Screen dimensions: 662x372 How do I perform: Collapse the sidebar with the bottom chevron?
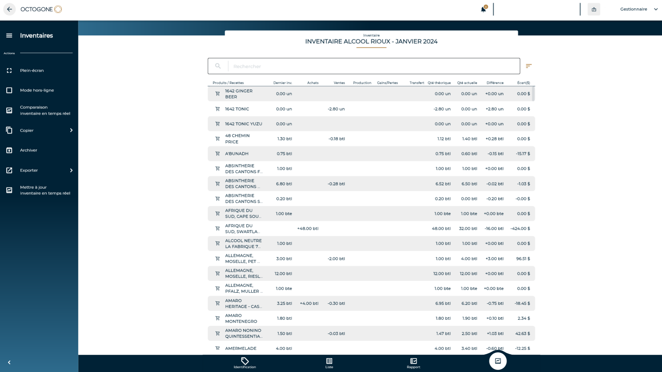[x=9, y=362]
